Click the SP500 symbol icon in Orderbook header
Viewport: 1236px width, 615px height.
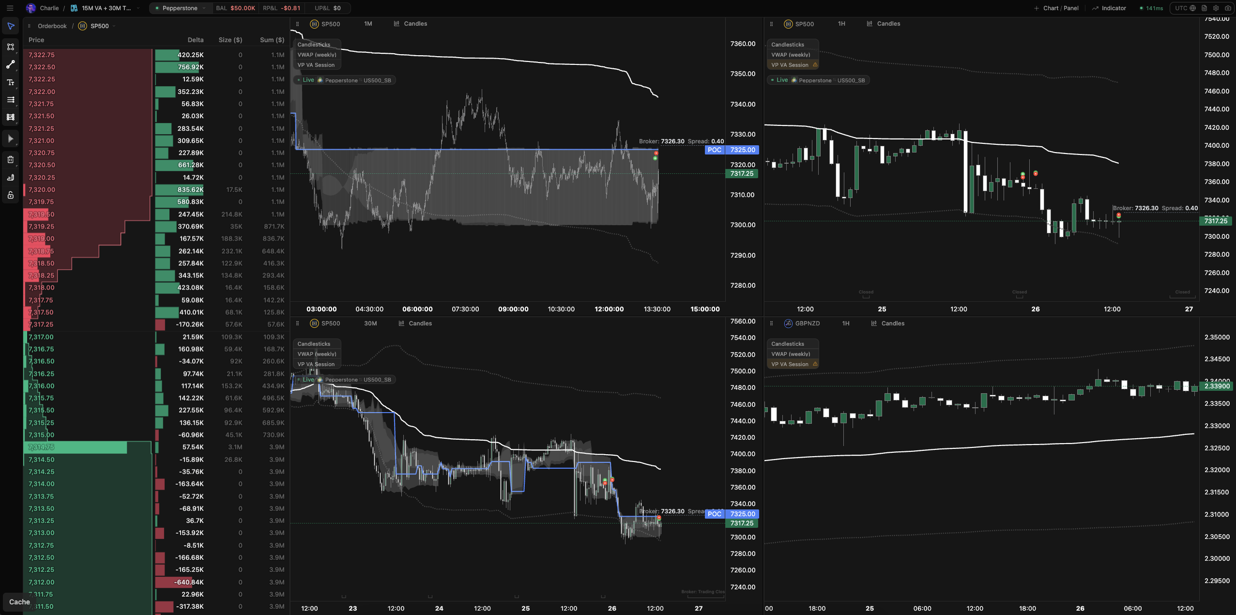(x=83, y=26)
